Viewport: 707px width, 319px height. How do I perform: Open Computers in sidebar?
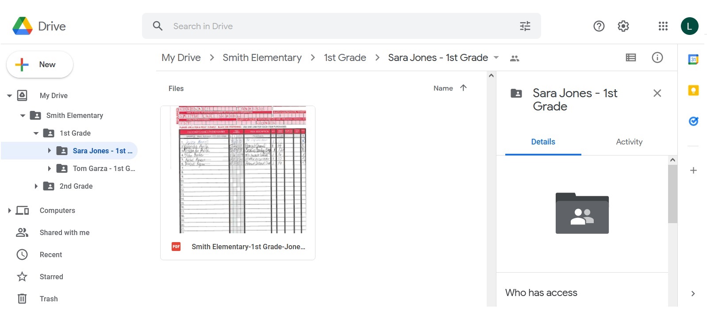click(57, 210)
